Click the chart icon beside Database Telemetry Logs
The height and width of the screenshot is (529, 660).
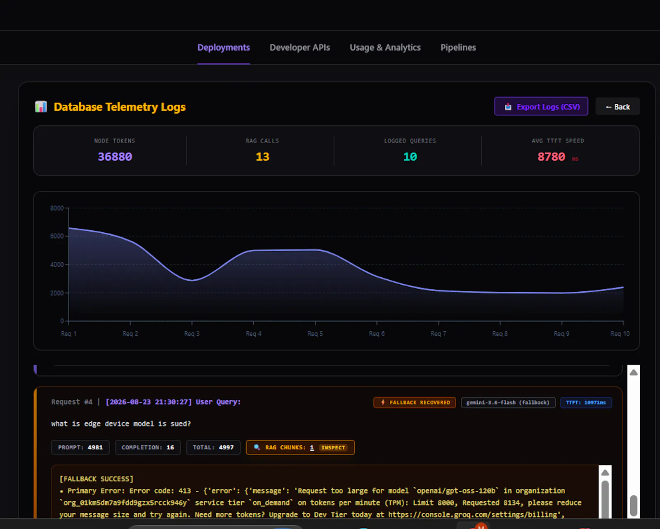tap(41, 107)
